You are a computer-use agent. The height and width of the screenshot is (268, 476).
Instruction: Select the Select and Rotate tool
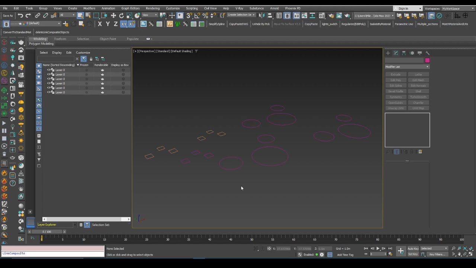pos(121,15)
